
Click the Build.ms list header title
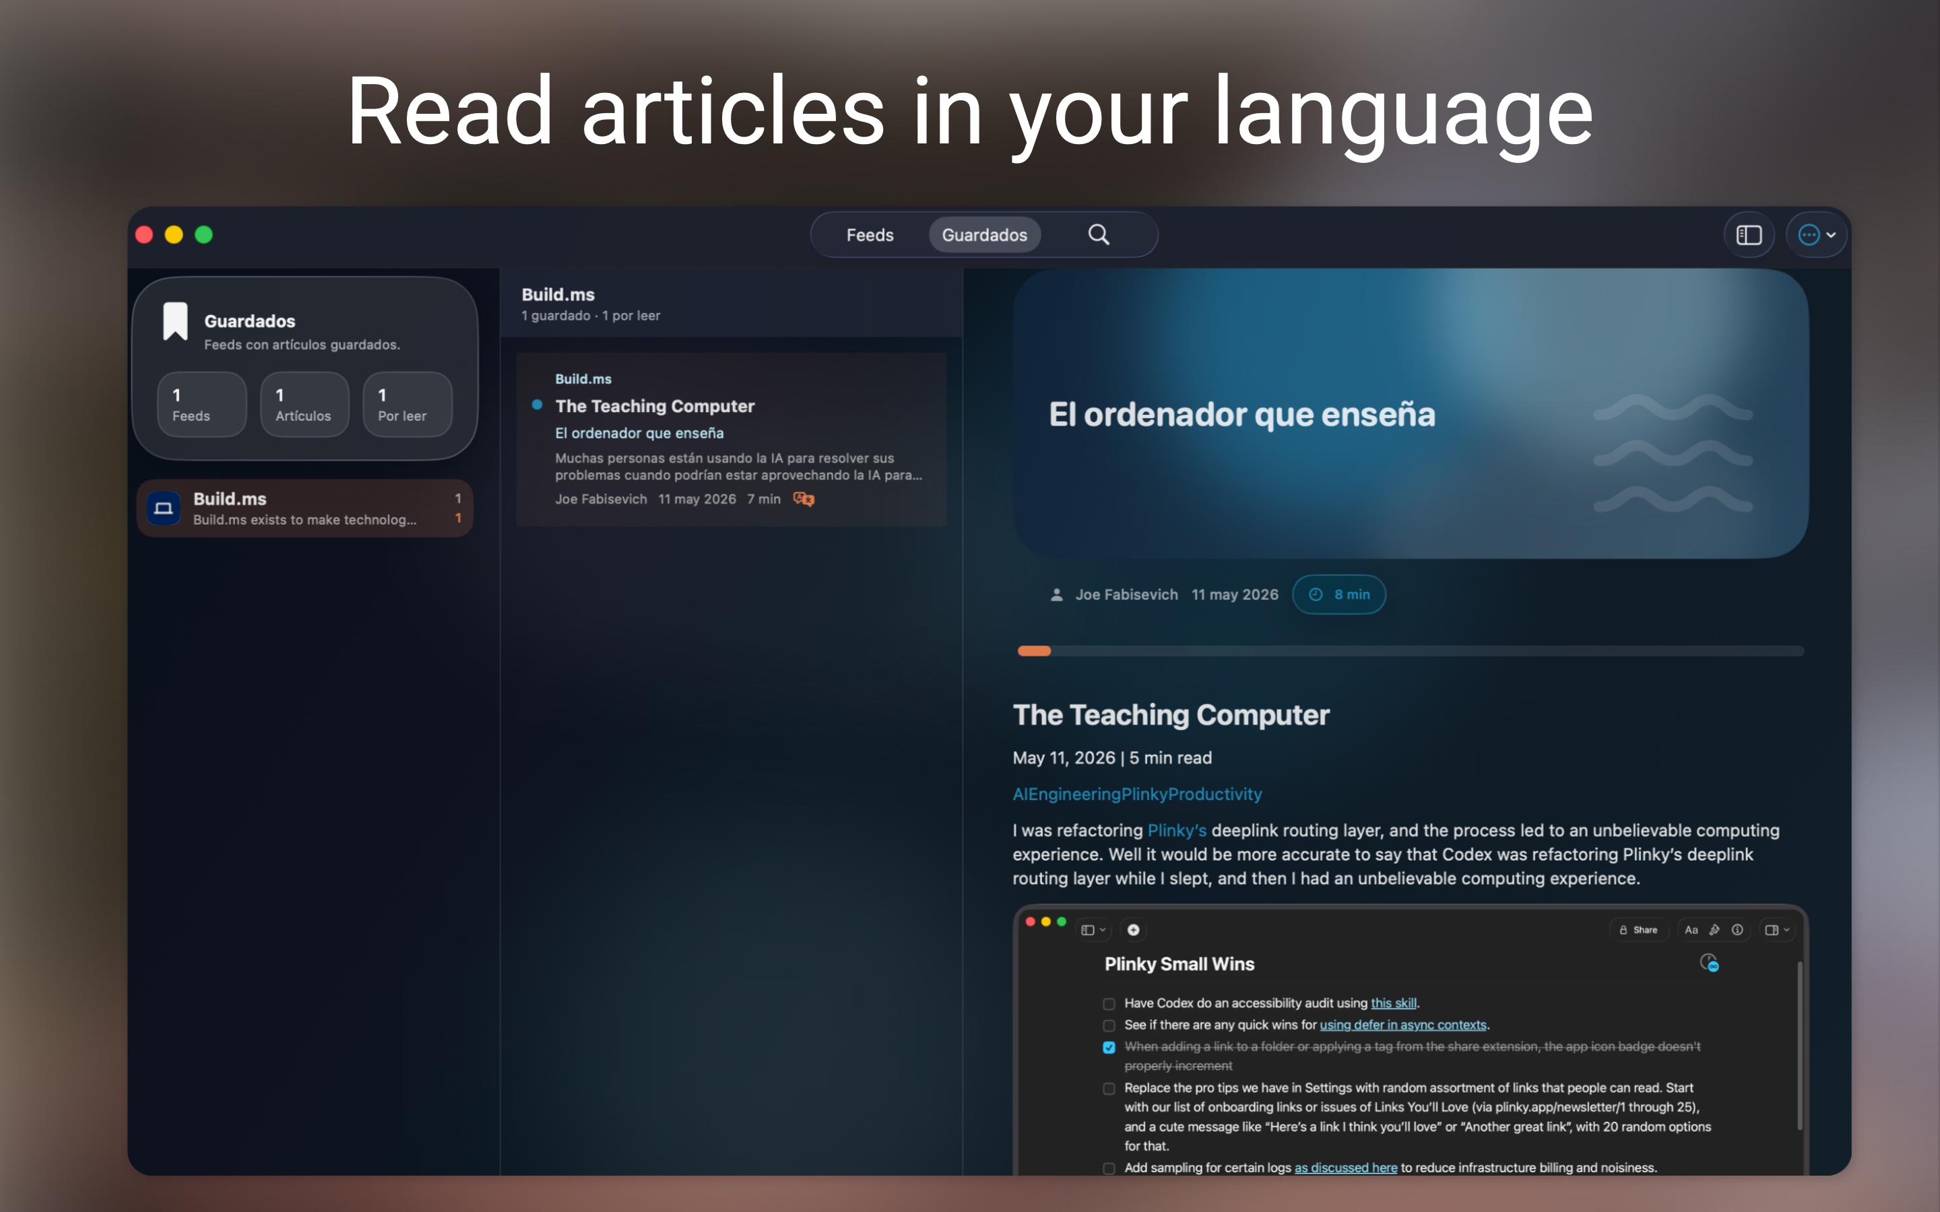pyautogui.click(x=558, y=294)
